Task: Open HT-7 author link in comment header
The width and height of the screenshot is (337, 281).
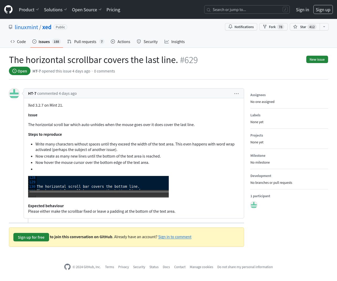Action: [32, 93]
